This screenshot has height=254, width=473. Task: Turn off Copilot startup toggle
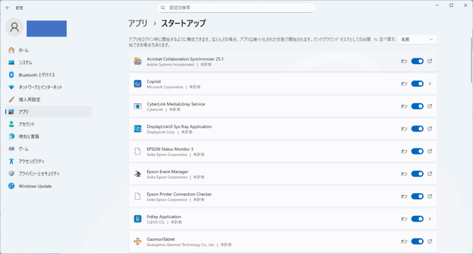coord(417,84)
